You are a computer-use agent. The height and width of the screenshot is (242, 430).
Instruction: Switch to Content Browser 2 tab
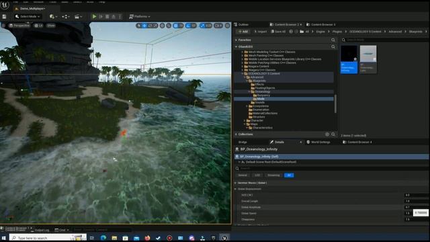pos(286,24)
